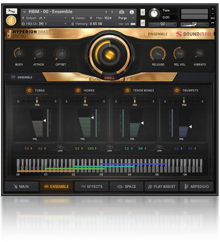This screenshot has width=220, height=242.
Task: Click the Vibrato knob
Action: tap(200, 53)
